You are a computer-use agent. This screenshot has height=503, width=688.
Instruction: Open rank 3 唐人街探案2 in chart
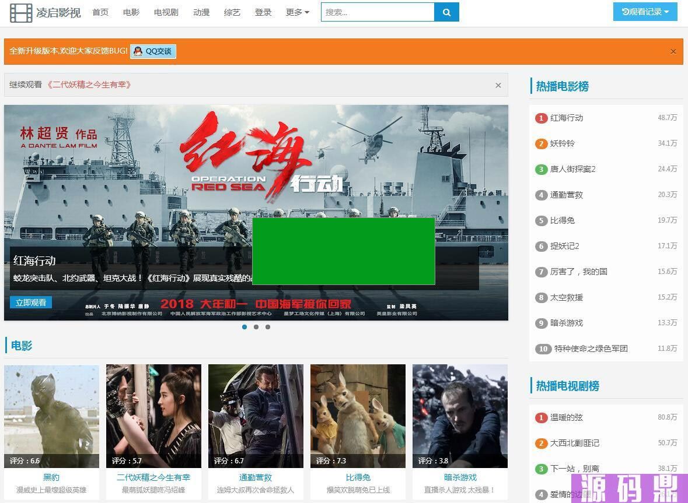(x=572, y=169)
